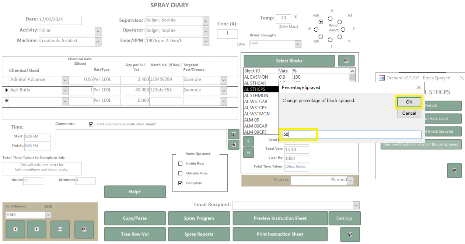Click the Date field

[x=60, y=20]
